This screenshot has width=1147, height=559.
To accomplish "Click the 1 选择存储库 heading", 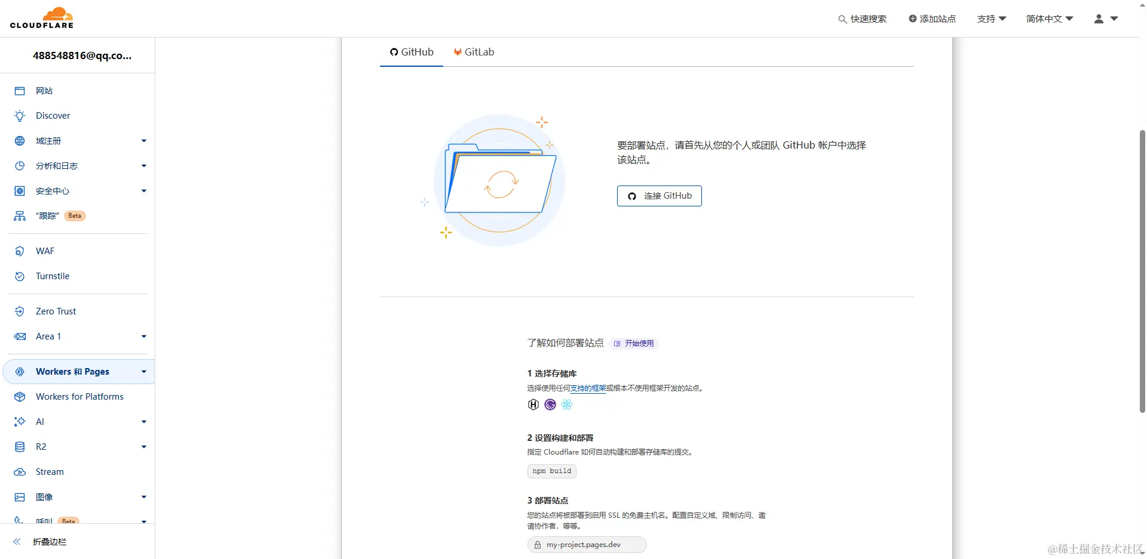I will click(551, 373).
